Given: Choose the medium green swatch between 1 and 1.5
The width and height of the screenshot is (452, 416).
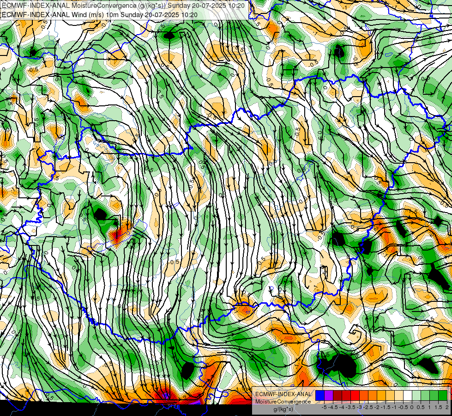Looking at the screenshot, I should pyautogui.click(x=434, y=396).
